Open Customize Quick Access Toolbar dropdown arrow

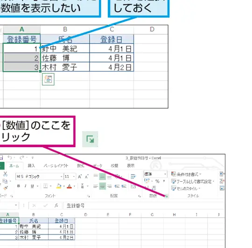33,158
